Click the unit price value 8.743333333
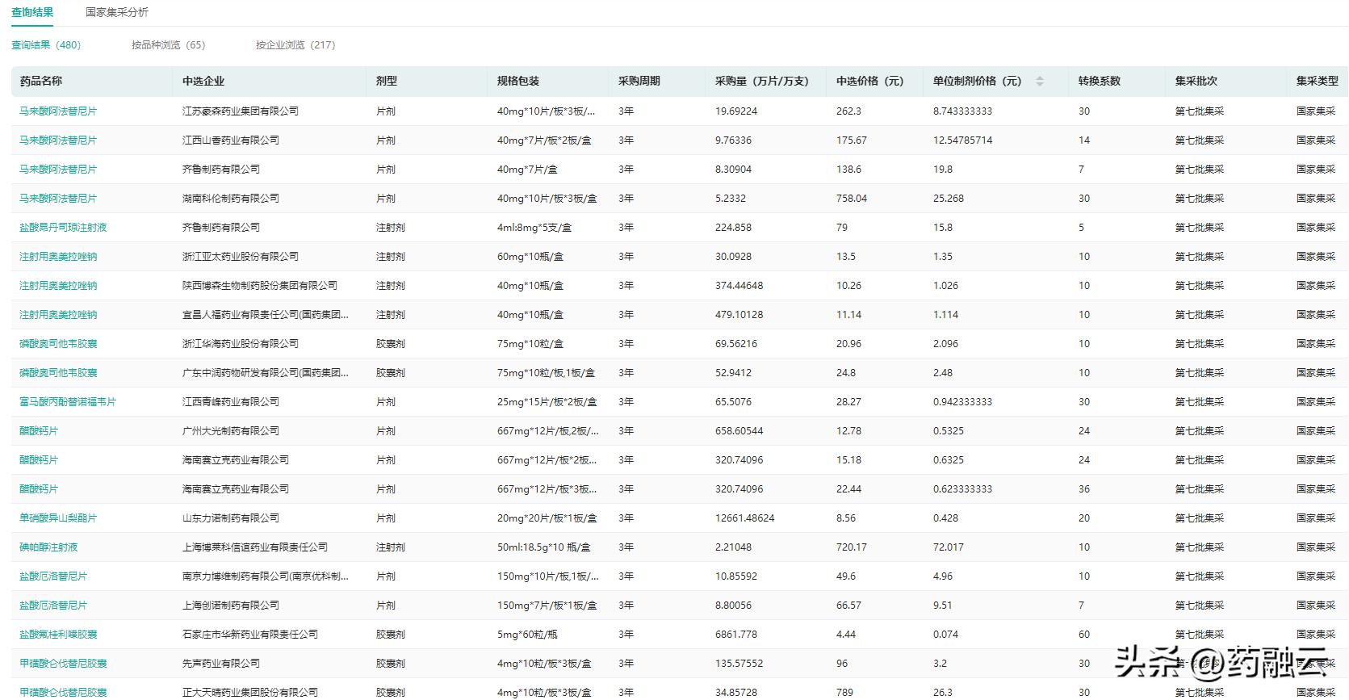The image size is (1349, 700). click(963, 111)
